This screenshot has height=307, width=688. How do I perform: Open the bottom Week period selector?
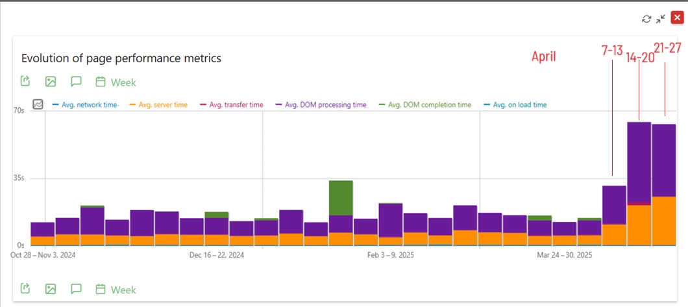(116, 289)
